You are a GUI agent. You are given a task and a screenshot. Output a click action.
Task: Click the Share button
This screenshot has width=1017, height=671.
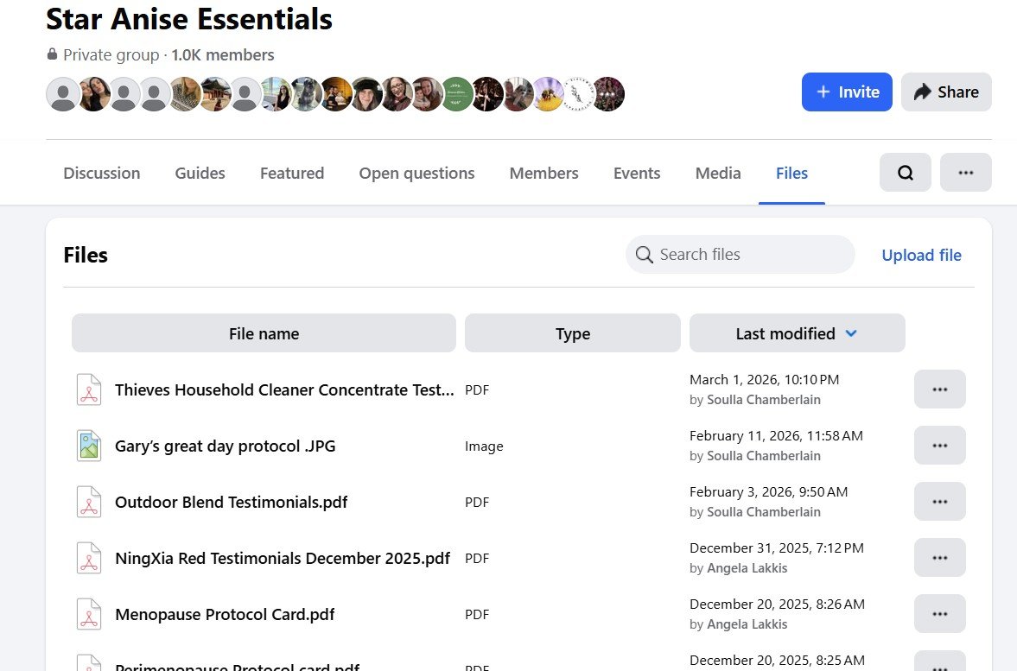946,92
